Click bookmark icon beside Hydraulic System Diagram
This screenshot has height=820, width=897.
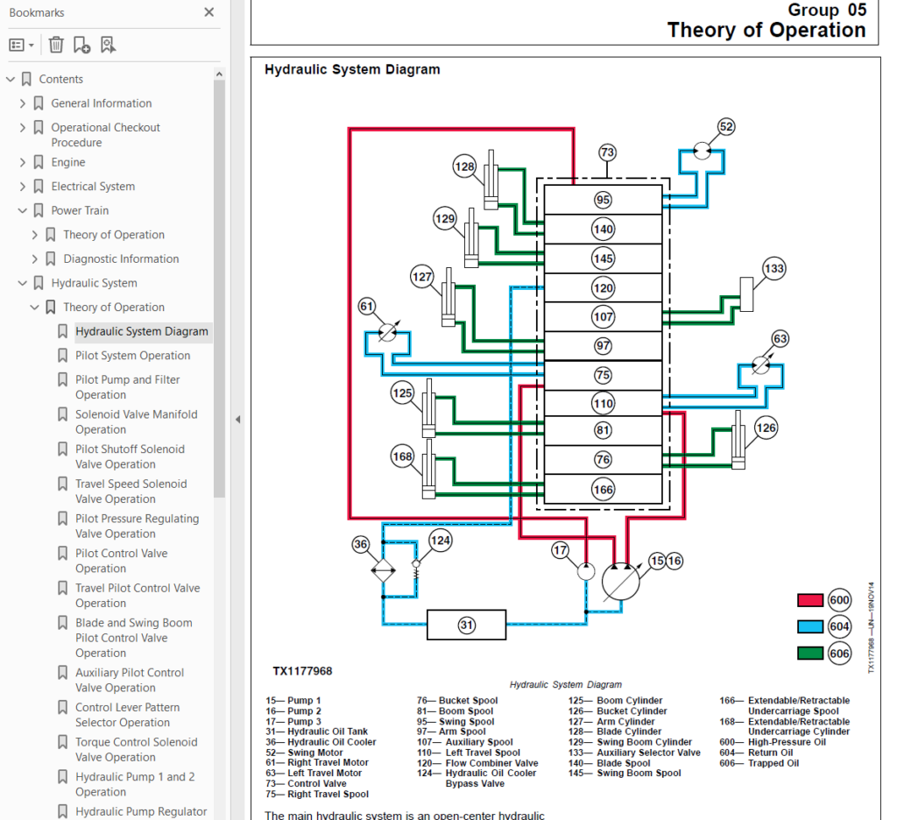pyautogui.click(x=62, y=331)
